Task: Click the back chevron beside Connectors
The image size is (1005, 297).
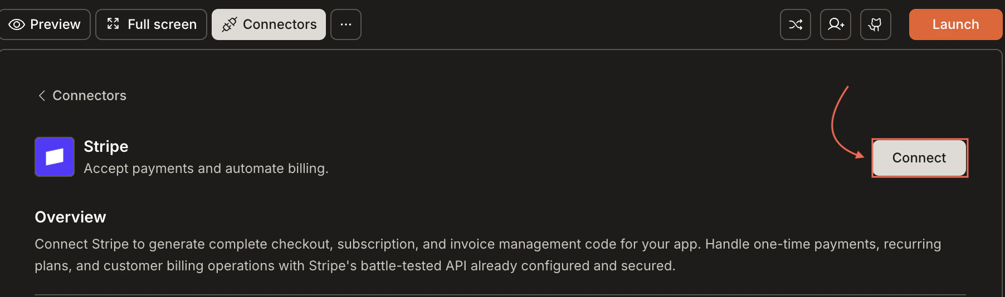Action: [x=42, y=96]
